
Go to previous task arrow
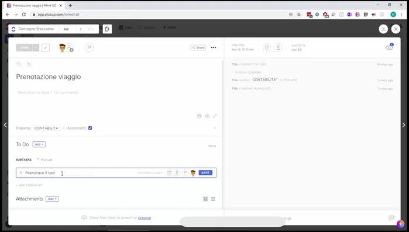click(5, 125)
